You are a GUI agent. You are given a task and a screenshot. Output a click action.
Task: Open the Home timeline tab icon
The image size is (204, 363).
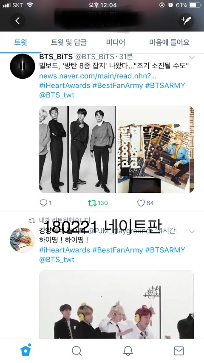[x=26, y=350]
